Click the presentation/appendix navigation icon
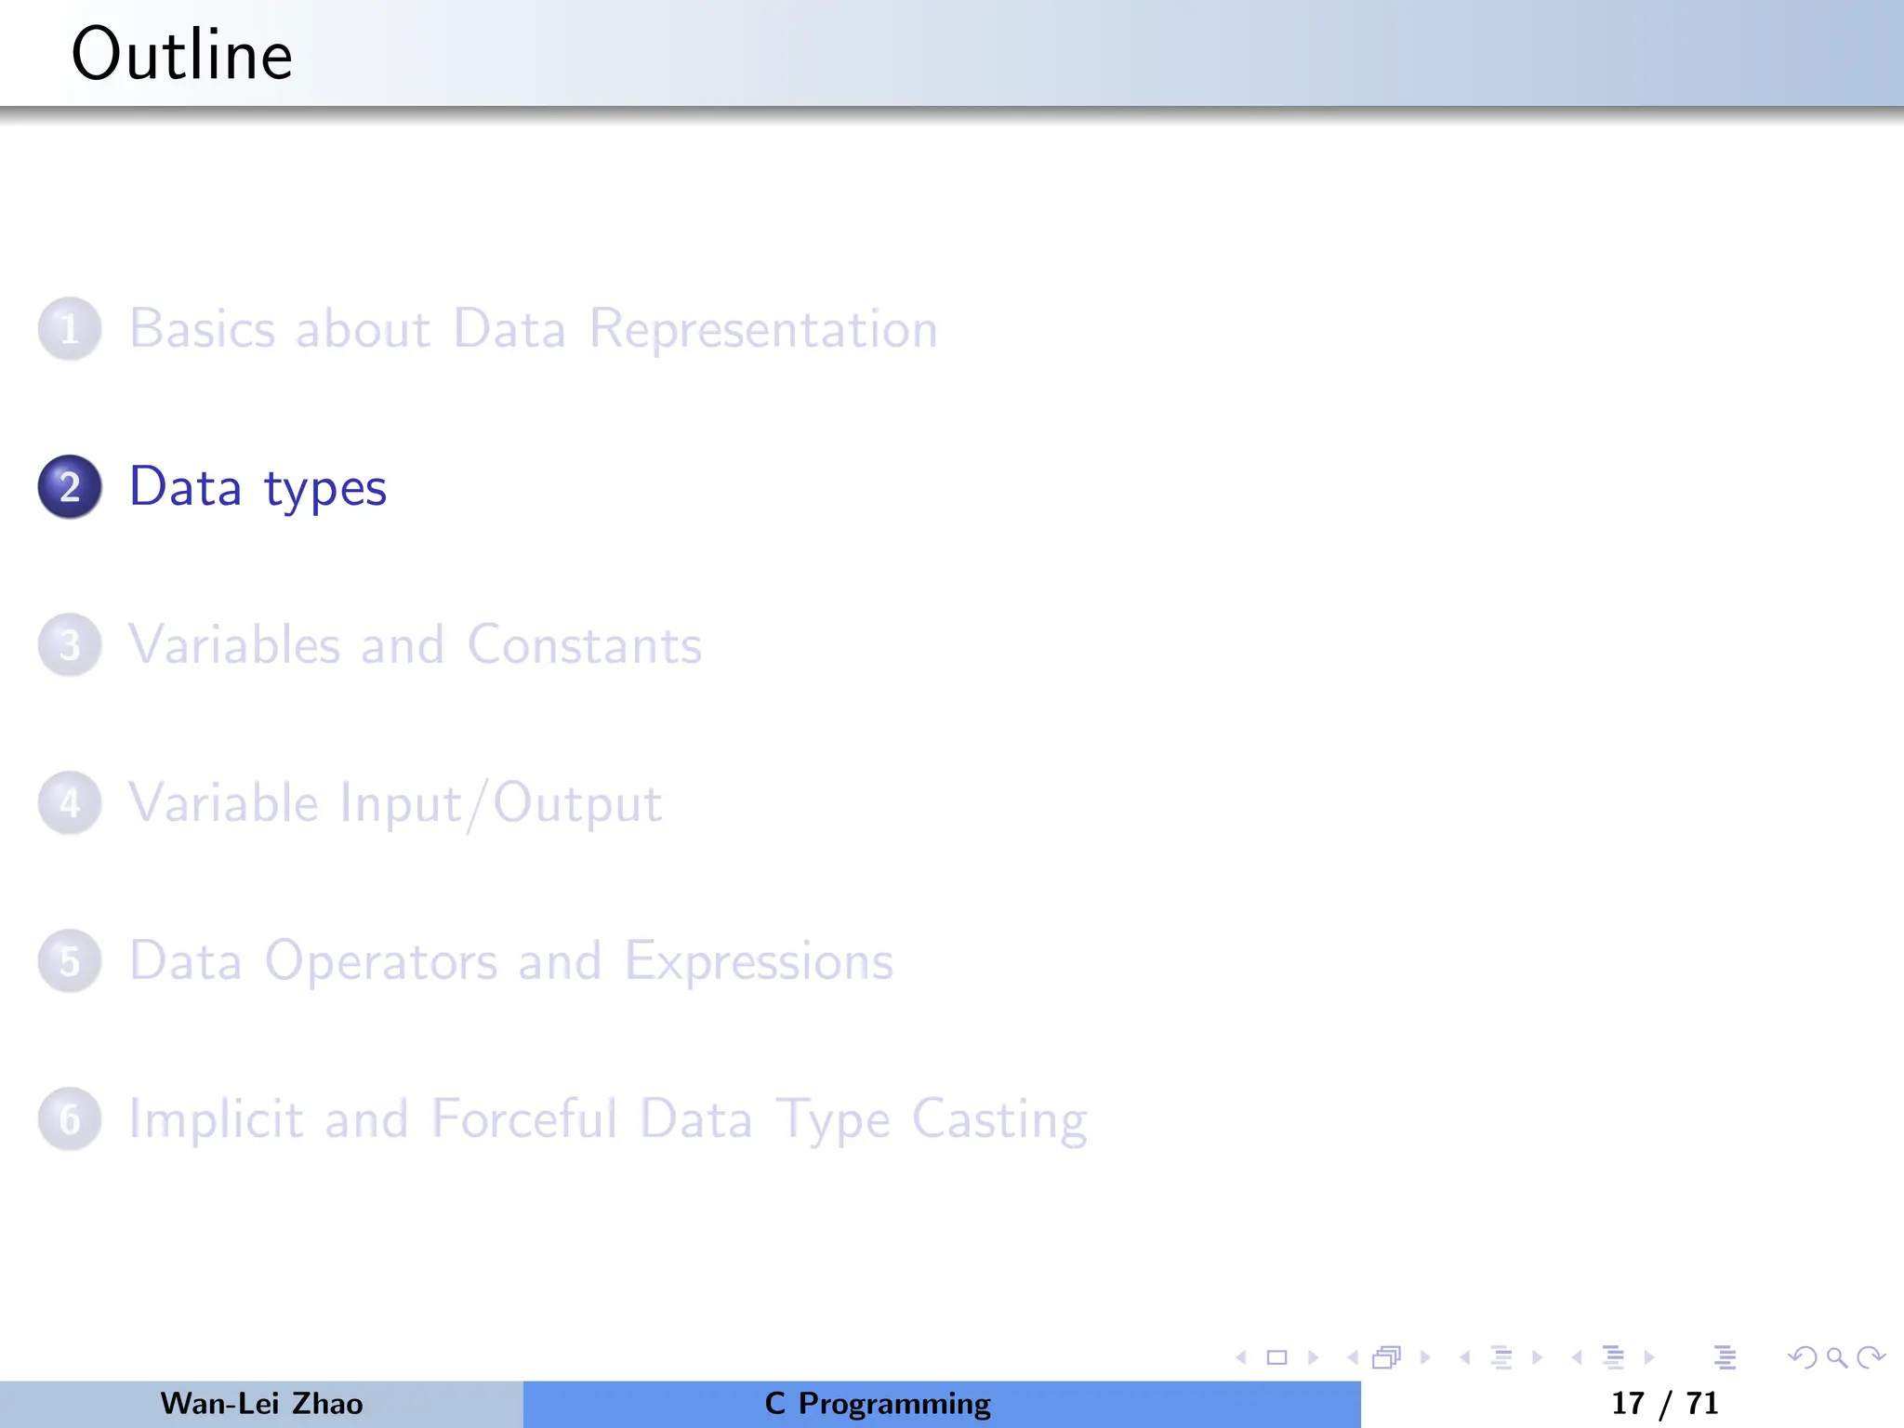Screen dimensions: 1904x1428 pos(1725,1357)
